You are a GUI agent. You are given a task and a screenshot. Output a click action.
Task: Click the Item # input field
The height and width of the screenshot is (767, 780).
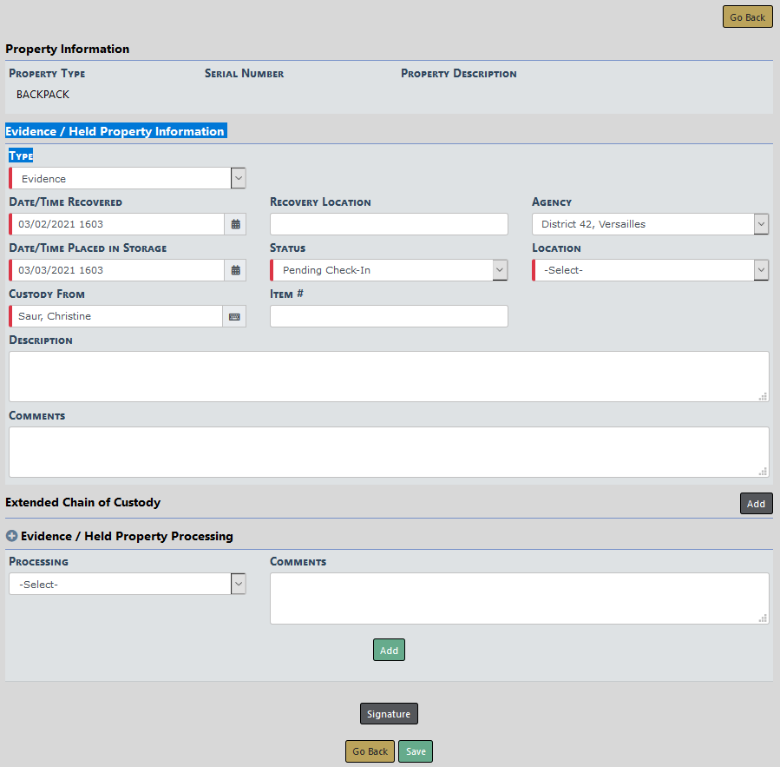click(389, 316)
